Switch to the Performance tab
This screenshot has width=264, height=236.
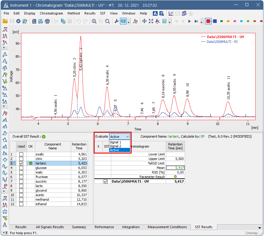click(x=104, y=227)
